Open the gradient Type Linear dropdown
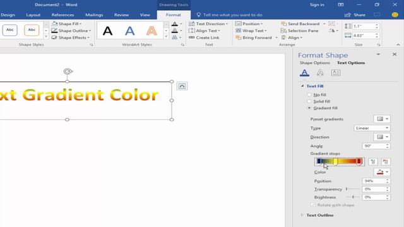The image size is (404, 227). tap(372, 128)
